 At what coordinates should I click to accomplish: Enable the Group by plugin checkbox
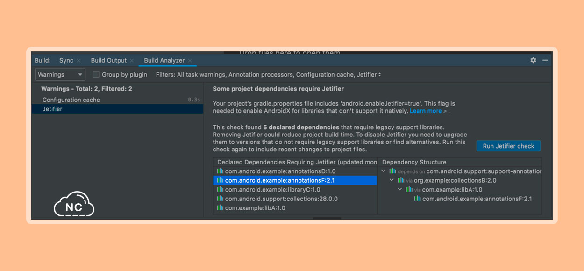tap(96, 74)
